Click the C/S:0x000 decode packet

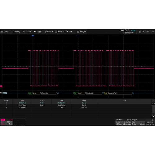94,93
